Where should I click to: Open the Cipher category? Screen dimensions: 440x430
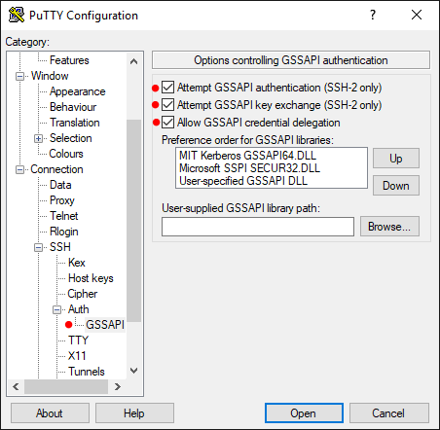point(83,294)
